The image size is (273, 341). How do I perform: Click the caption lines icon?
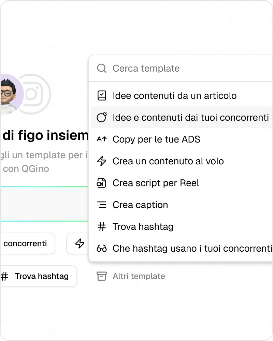click(x=102, y=205)
